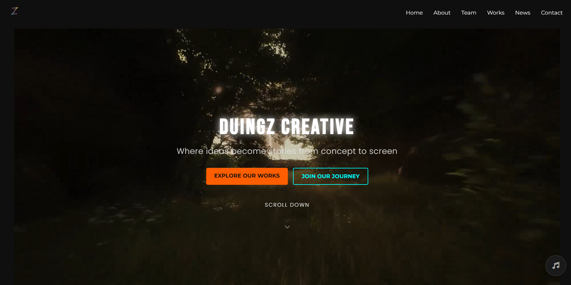Click the About link in the navbar
The width and height of the screenshot is (571, 285).
pos(442,13)
